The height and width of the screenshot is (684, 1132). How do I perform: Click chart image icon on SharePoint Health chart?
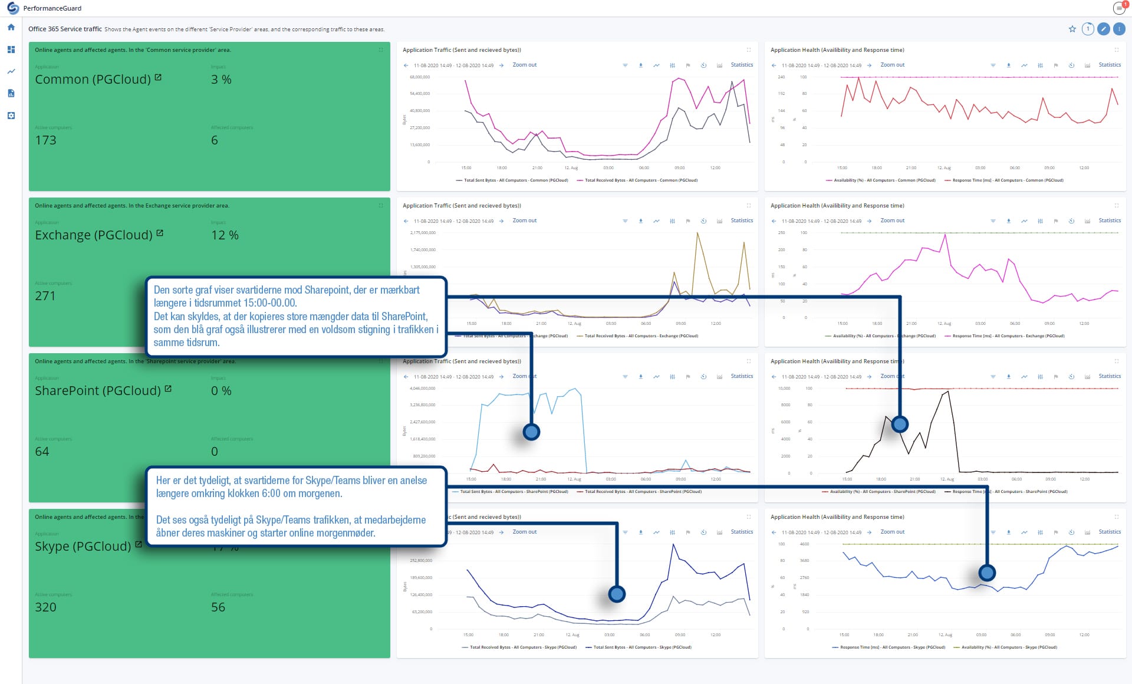point(1087,377)
